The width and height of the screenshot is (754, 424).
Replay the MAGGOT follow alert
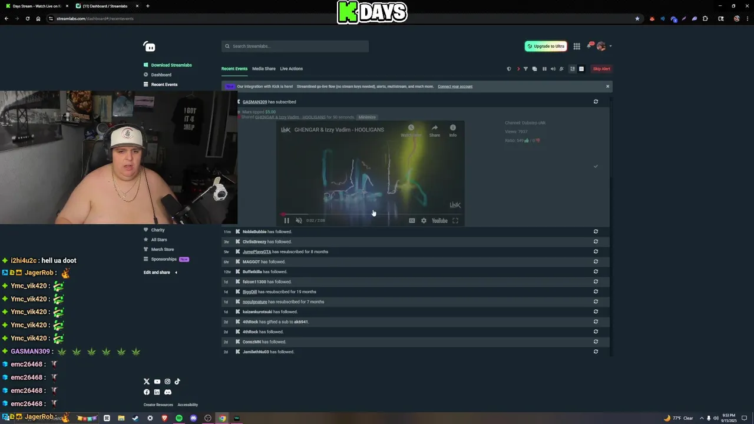point(596,261)
